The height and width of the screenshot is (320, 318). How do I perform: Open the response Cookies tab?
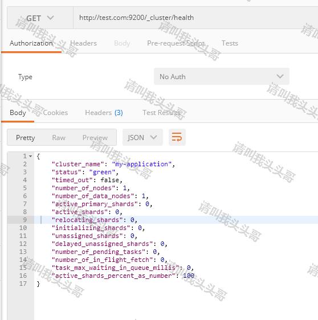(x=55, y=113)
